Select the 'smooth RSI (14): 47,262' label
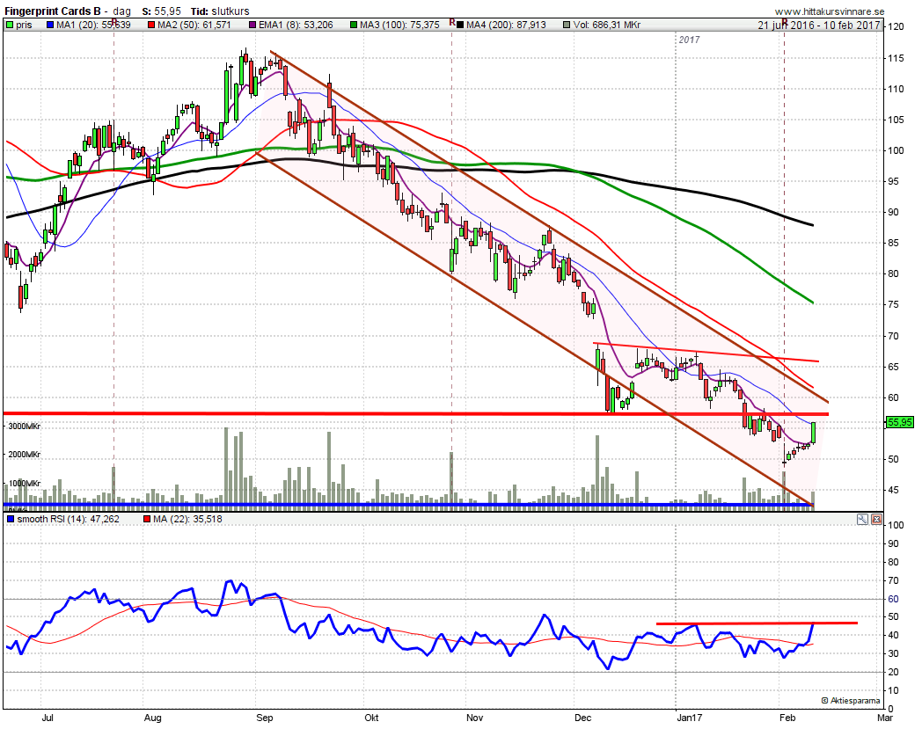Viewport: 922px width, 729px height. click(69, 519)
